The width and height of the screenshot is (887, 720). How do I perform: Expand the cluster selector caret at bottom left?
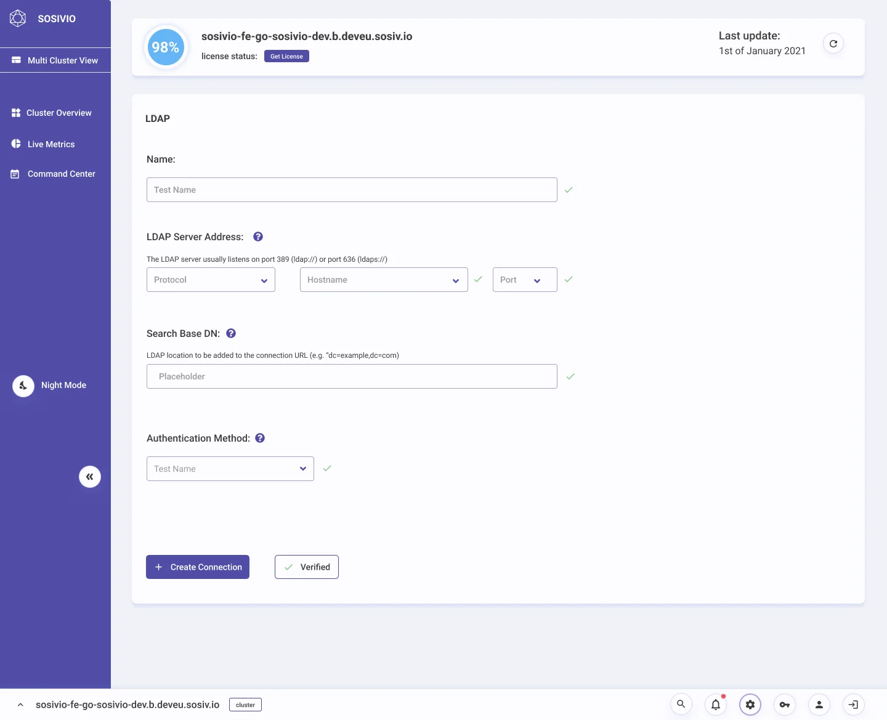[20, 705]
